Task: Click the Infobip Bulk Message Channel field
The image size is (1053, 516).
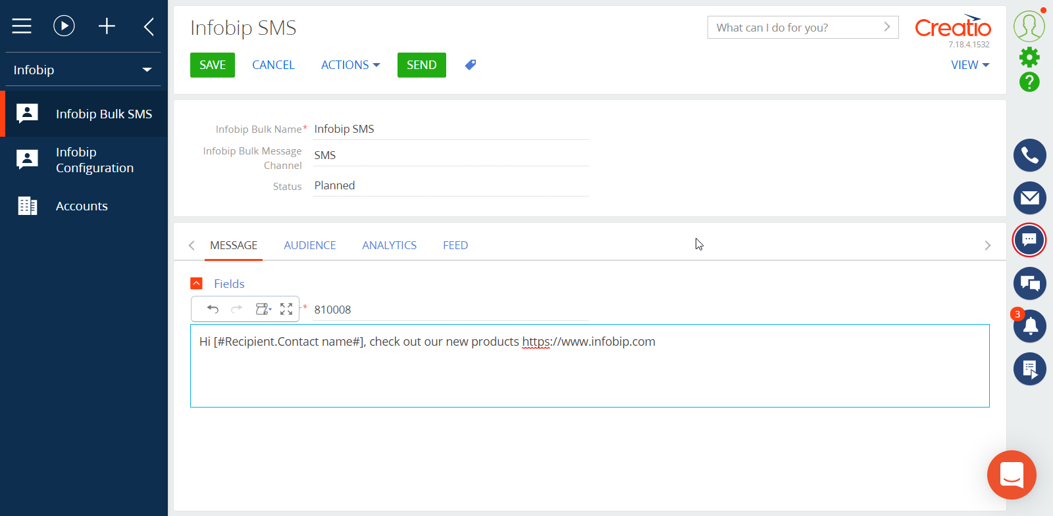Action: (x=451, y=155)
